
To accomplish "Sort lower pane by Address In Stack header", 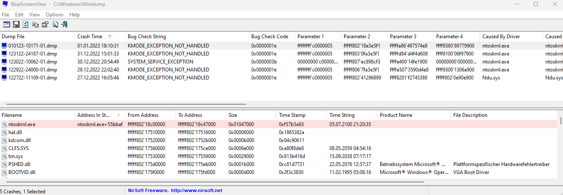I will [100, 115].
